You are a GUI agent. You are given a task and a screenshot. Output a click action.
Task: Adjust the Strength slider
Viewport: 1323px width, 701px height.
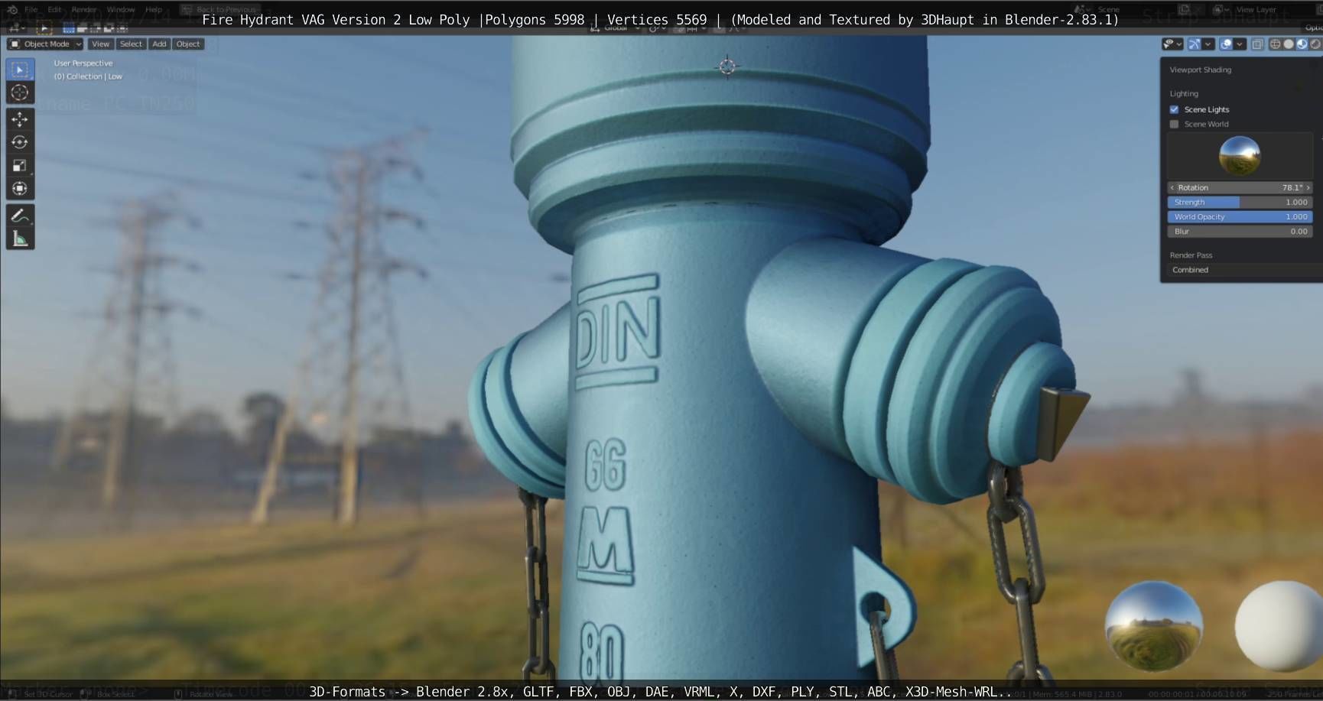click(x=1240, y=202)
